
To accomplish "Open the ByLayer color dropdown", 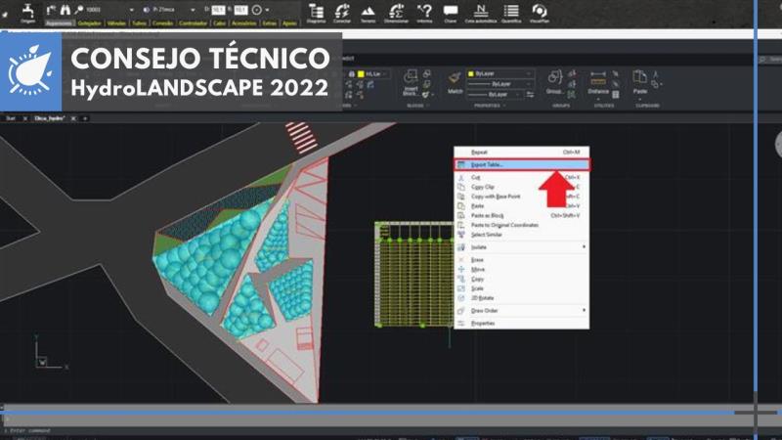I will coord(500,74).
